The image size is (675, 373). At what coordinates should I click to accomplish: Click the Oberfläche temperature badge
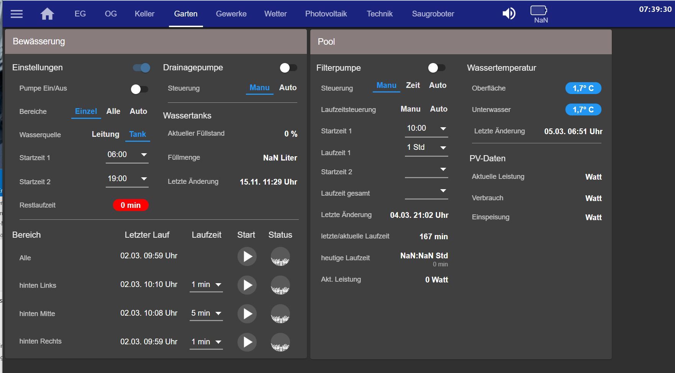[x=583, y=88]
